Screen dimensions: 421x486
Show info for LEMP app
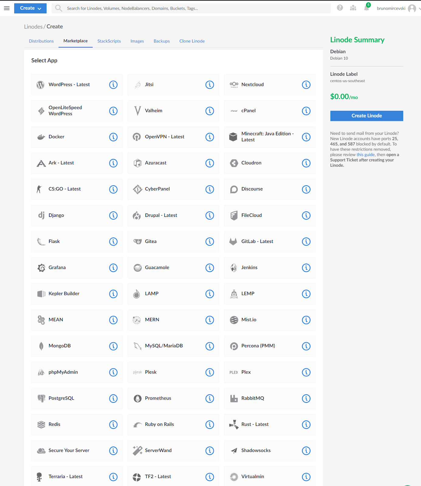[x=306, y=294]
